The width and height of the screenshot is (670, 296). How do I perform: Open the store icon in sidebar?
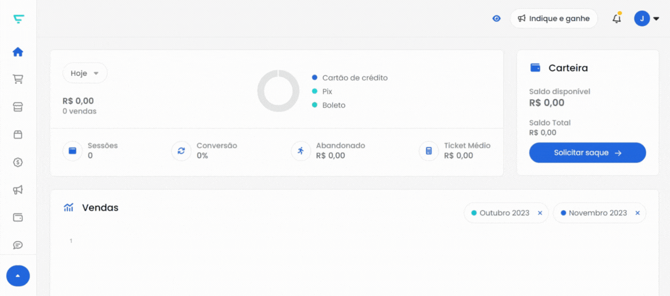pos(18,107)
